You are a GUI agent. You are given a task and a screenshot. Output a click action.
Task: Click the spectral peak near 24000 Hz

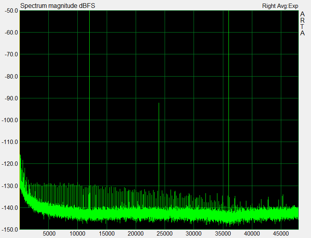(x=159, y=155)
